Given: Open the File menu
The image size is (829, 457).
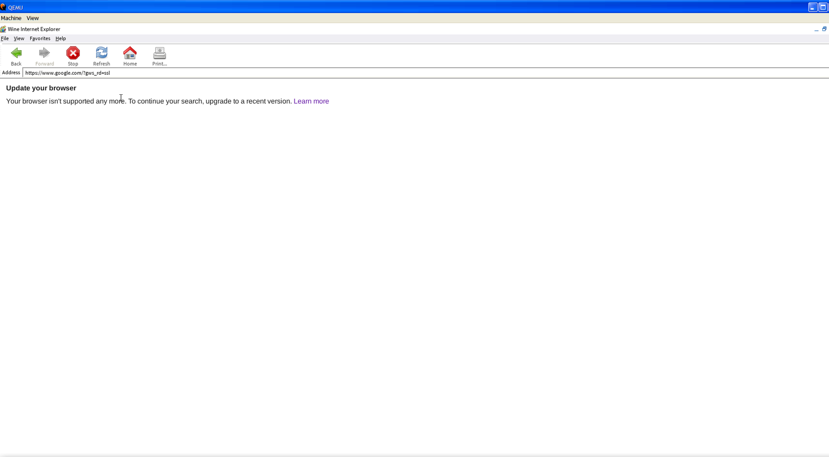Looking at the screenshot, I should pos(5,39).
